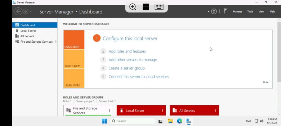Click File and Storage Services sidebar icon
The height and width of the screenshot is (126, 281).
click(x=17, y=41)
